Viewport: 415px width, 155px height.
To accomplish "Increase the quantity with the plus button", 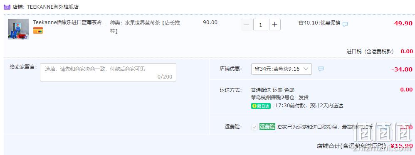I will click(275, 25).
